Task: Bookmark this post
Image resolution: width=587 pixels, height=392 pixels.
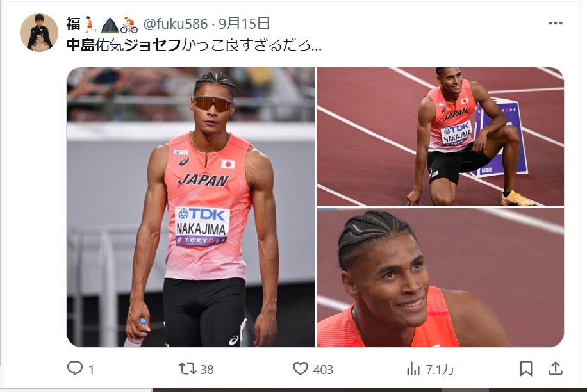Action: [x=526, y=368]
